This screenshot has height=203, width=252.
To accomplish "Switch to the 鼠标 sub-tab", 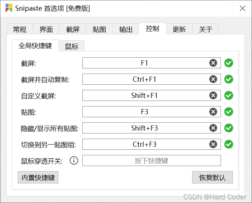I will tap(72, 46).
